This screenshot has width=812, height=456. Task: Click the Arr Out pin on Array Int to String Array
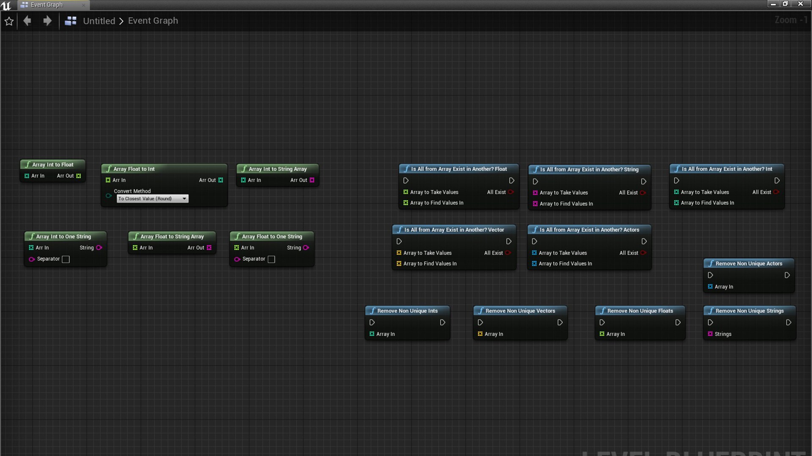point(312,180)
